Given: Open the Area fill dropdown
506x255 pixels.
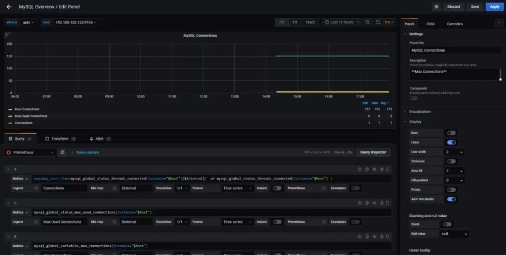Looking at the screenshot, I should click(x=454, y=171).
